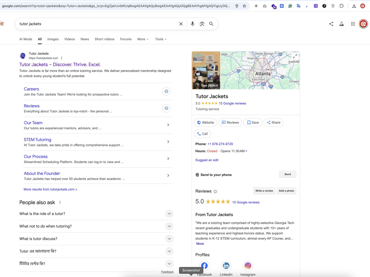Open About the Founder sitelink chevron
370x277 pixels.
168,175
